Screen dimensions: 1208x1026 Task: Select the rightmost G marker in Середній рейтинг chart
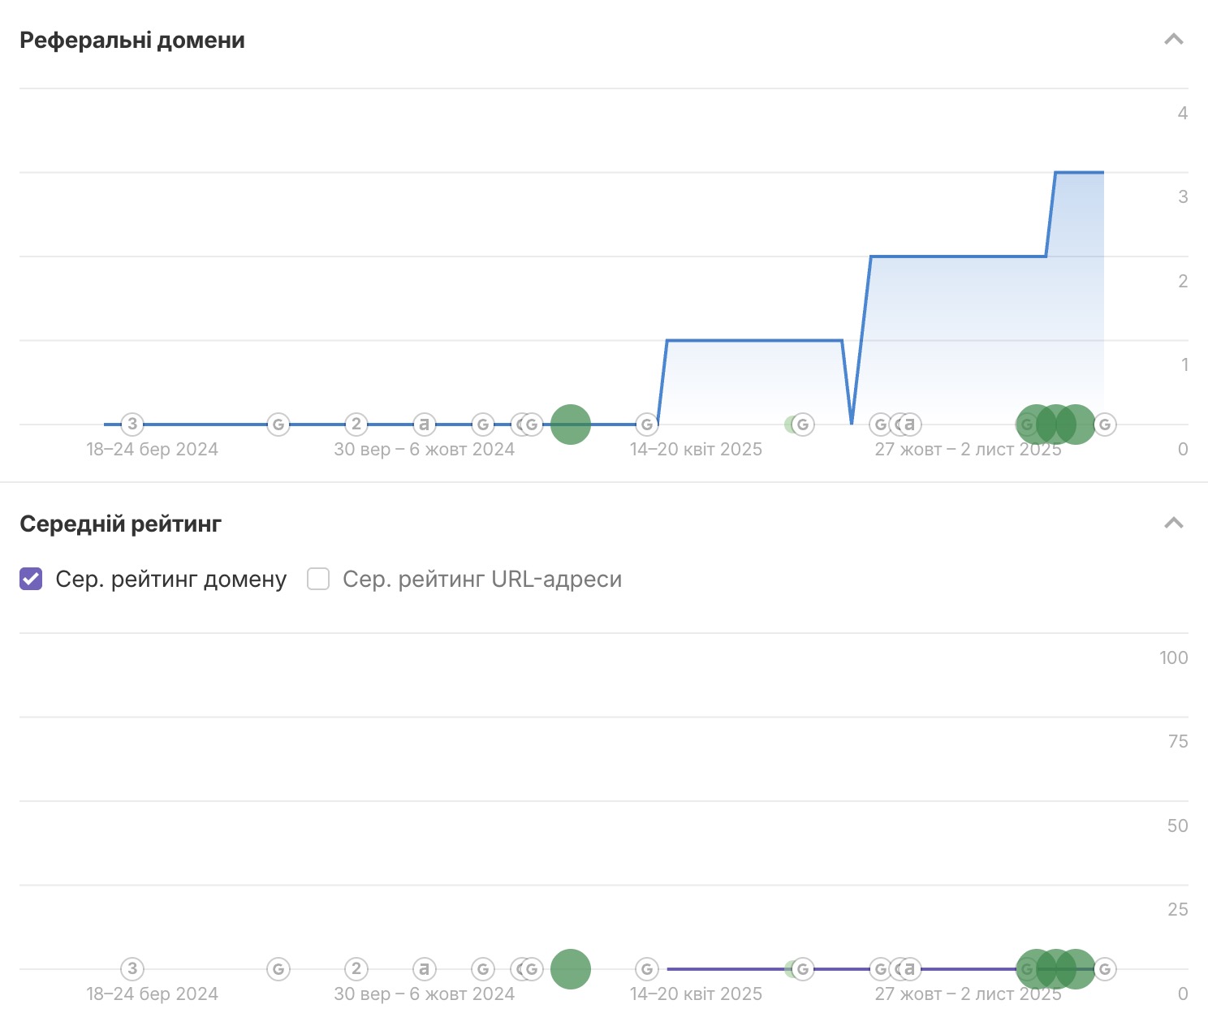1105,968
